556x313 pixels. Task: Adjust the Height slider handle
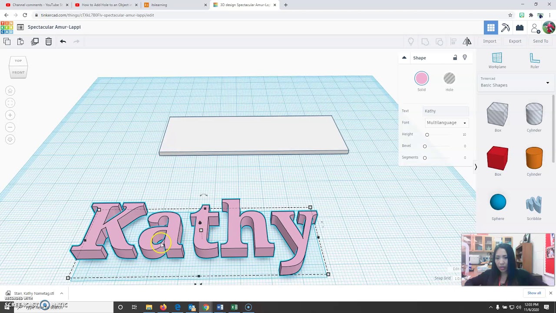point(427,135)
